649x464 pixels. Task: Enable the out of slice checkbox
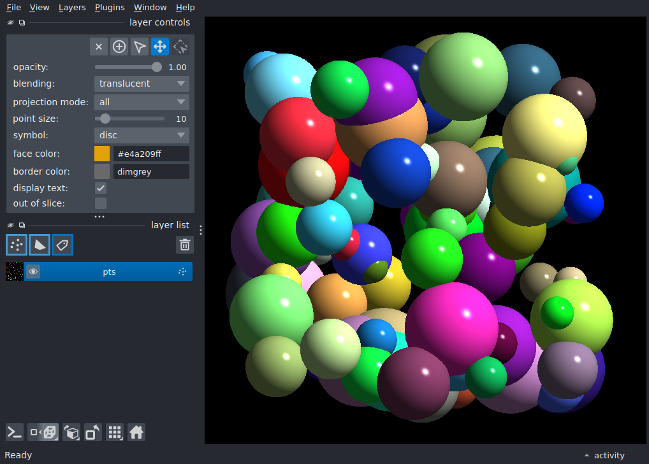pyautogui.click(x=101, y=203)
